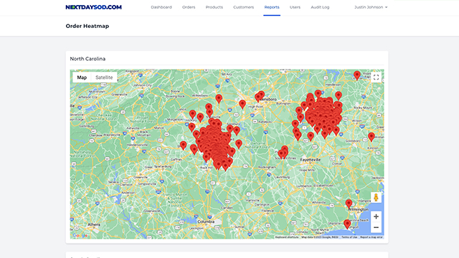
Task: Zoom out on the map with minus
Action: tap(376, 228)
